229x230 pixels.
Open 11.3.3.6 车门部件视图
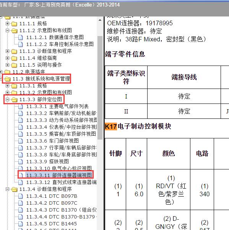[52, 141]
